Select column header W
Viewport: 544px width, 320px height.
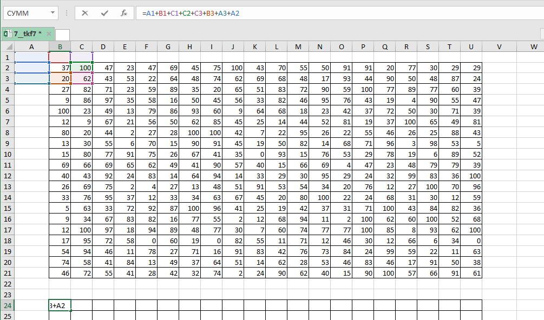534,47
